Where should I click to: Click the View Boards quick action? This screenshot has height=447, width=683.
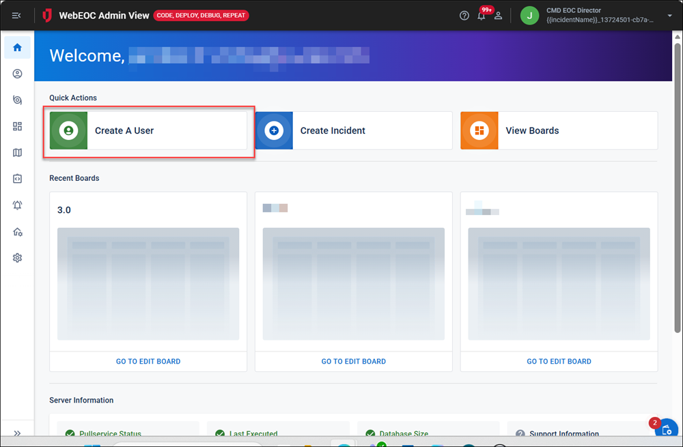point(559,130)
